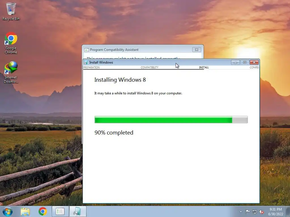Minimize the Install Windows window
The image size is (290, 217).
(x=235, y=62)
